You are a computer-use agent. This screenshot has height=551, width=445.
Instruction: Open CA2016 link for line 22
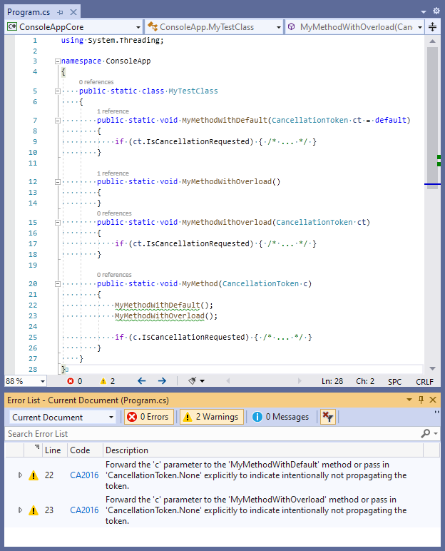click(x=84, y=475)
